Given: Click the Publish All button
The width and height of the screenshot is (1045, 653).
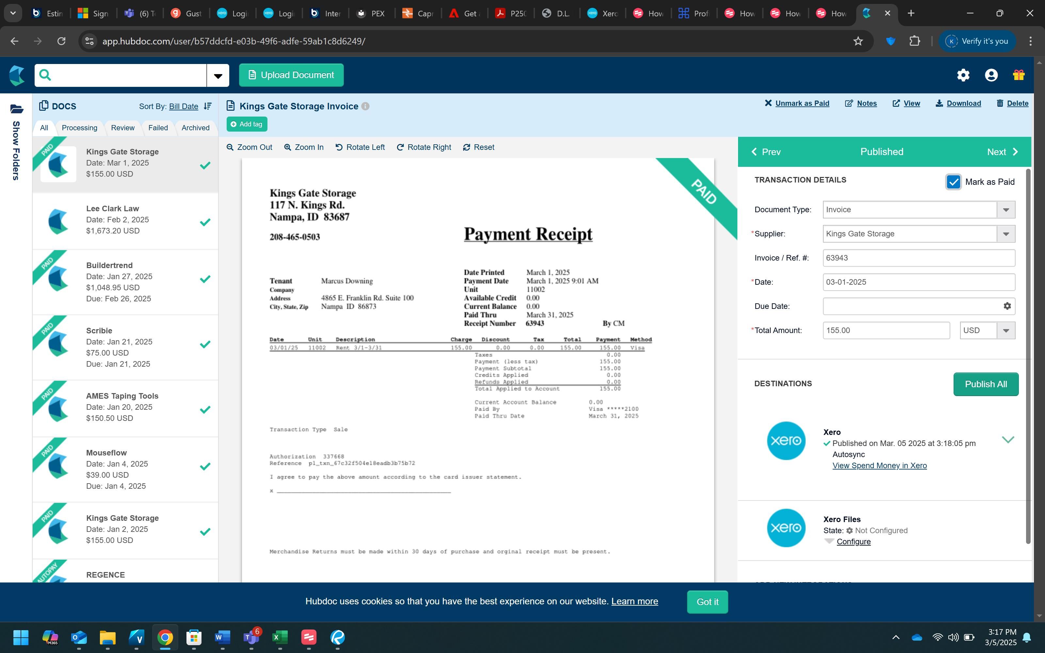Looking at the screenshot, I should pos(986,384).
